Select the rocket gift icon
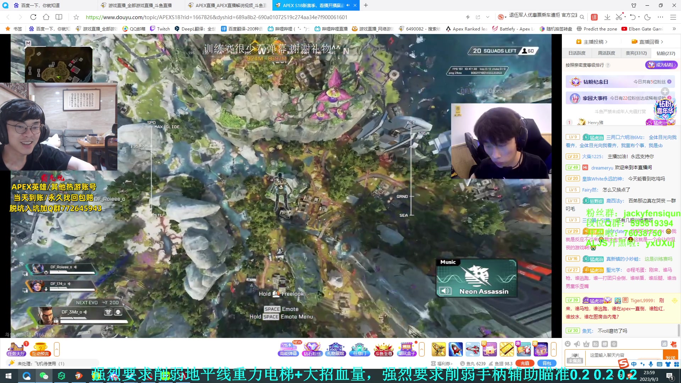 [455, 349]
